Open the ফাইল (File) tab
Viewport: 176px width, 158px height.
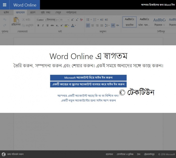coord(6,13)
